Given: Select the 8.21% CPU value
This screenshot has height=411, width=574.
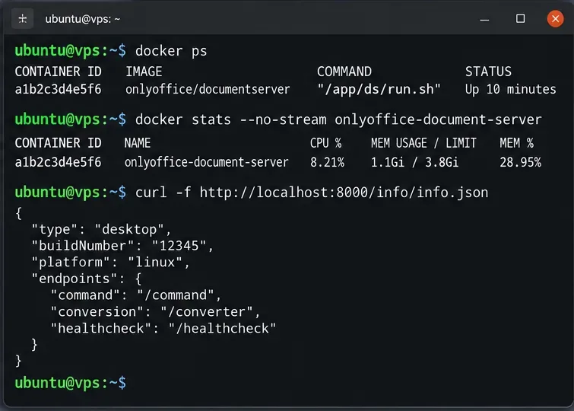Looking at the screenshot, I should point(327,162).
